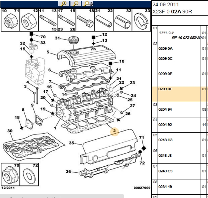Select parts list row number 08

(x=155, y=182)
